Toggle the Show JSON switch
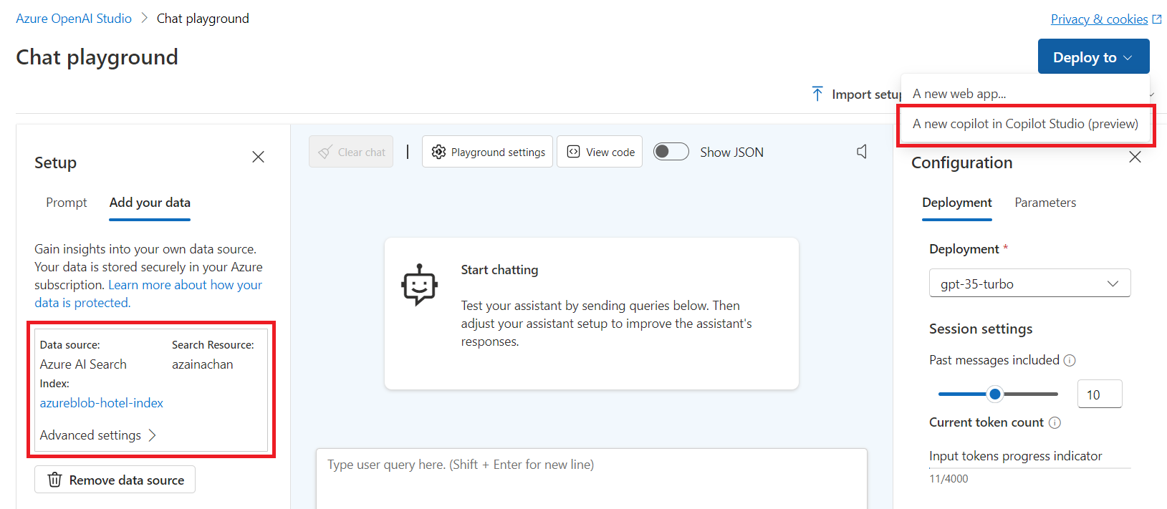This screenshot has width=1167, height=509. (x=671, y=152)
